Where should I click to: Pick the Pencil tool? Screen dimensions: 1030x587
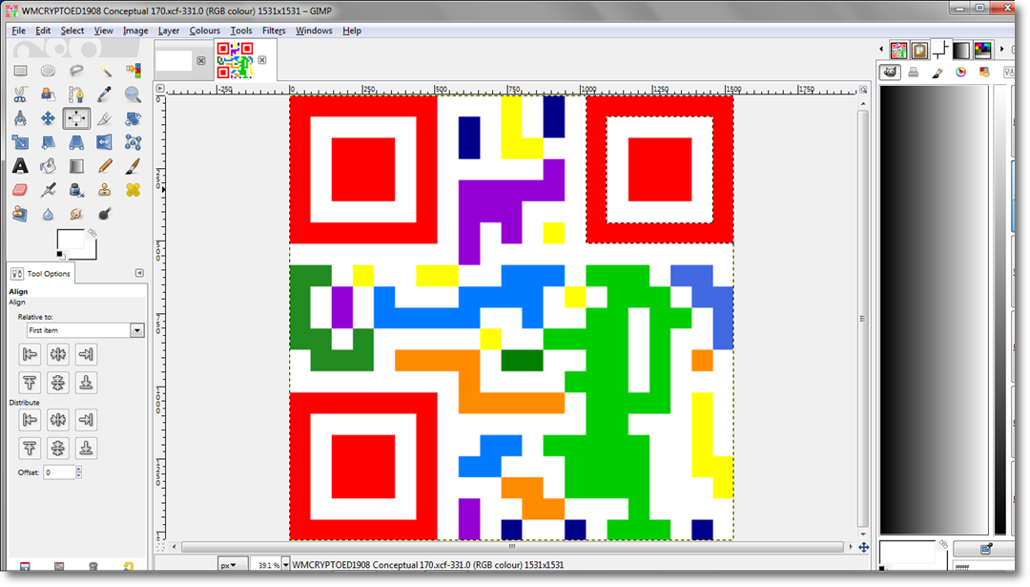[105, 166]
